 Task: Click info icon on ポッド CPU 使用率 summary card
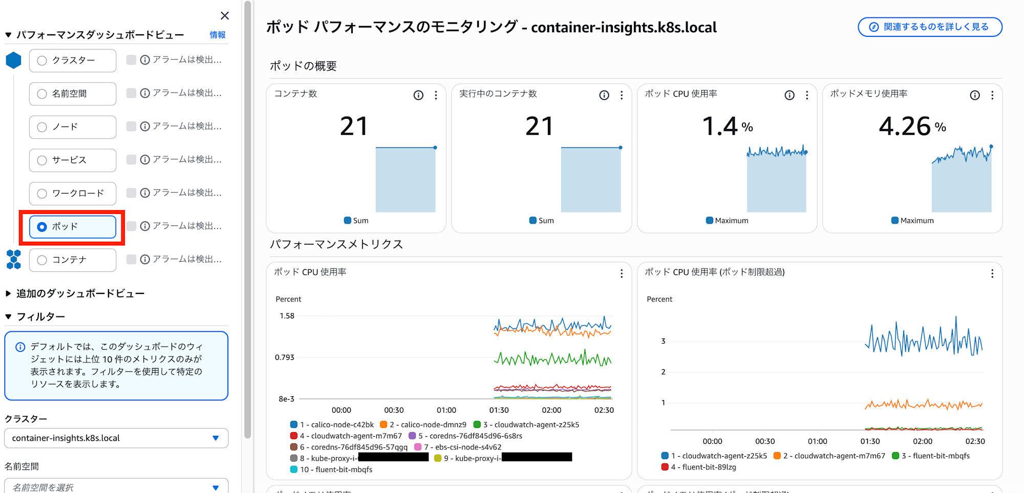(790, 95)
